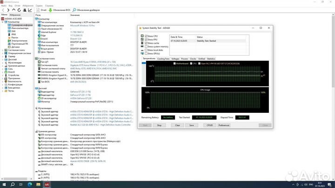The image size is (335, 188).
Task: Expand the Сервер tree node
Action: pos(3,57)
